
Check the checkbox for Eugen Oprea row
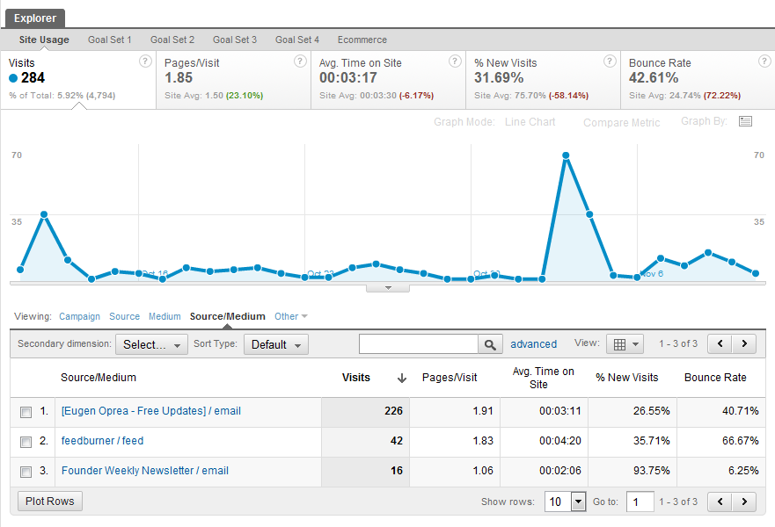click(26, 411)
